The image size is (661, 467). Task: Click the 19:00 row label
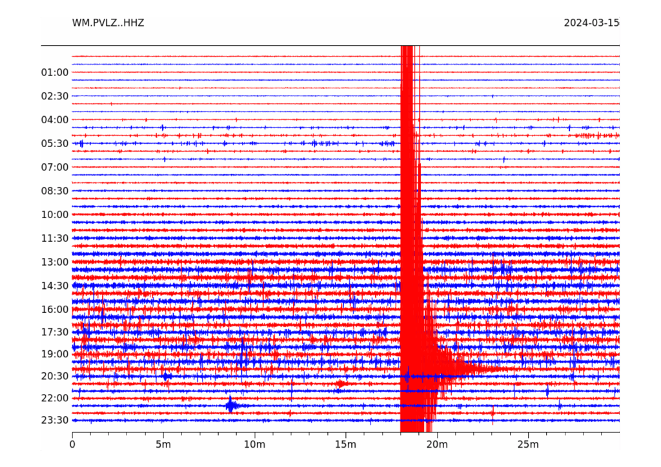(55, 354)
